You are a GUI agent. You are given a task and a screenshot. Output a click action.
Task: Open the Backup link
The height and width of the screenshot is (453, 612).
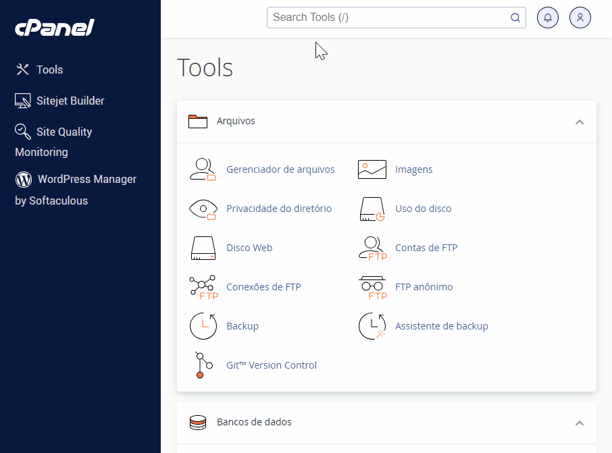(x=243, y=326)
